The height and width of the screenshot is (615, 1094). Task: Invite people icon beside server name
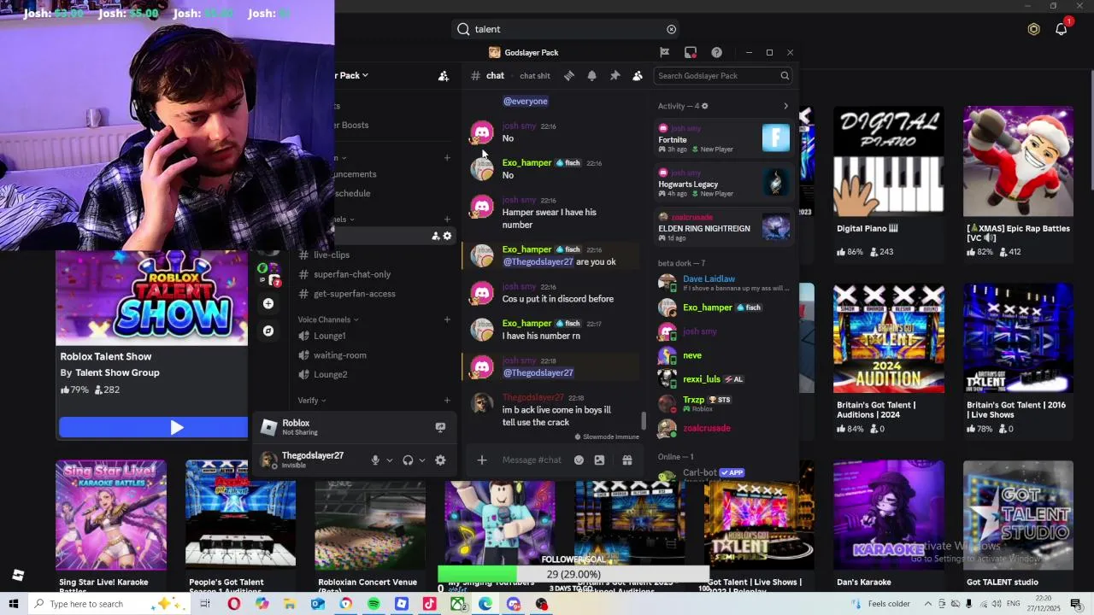(x=443, y=75)
